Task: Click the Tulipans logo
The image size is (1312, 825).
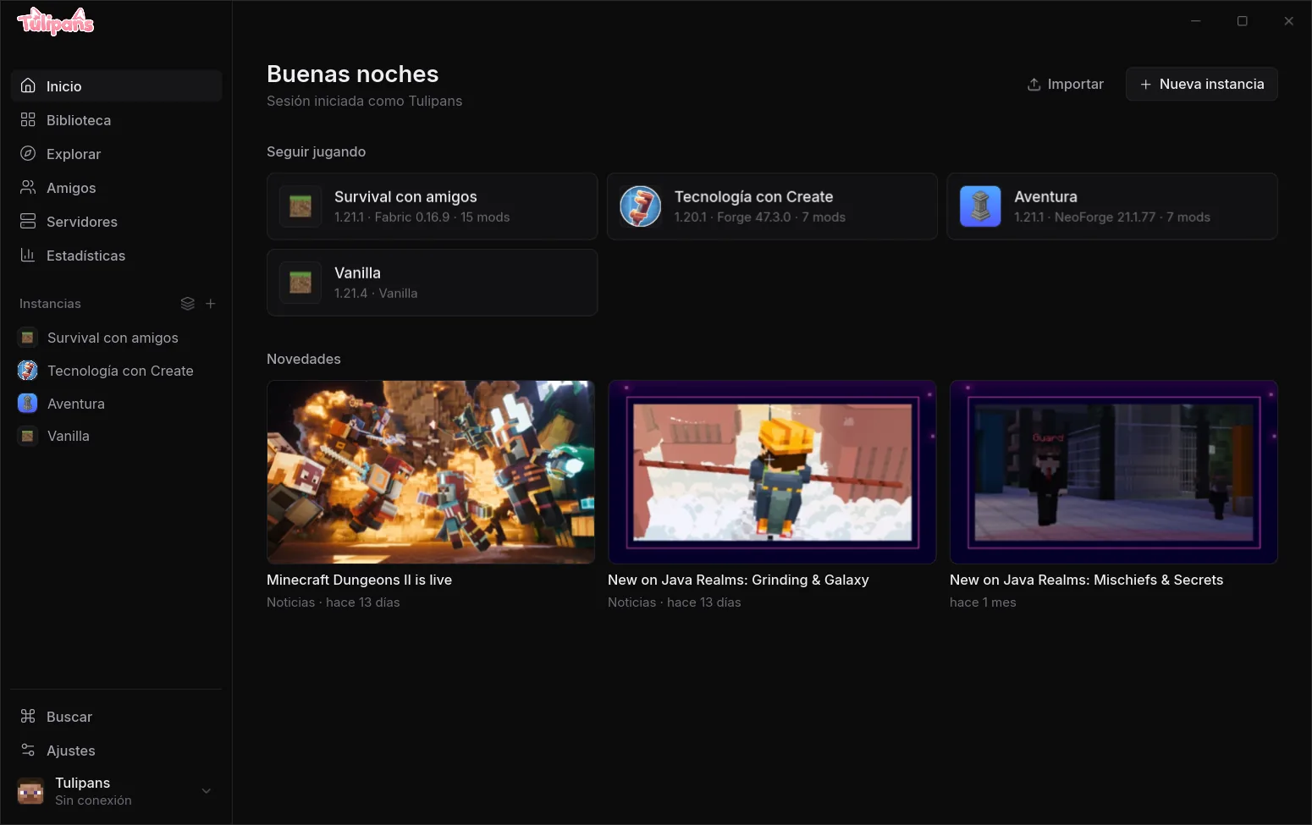Action: [56, 22]
